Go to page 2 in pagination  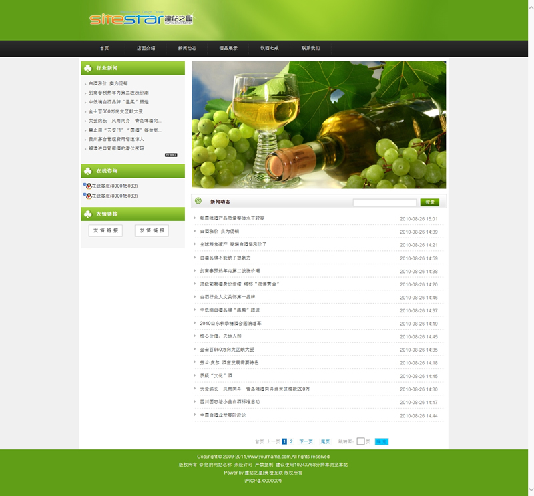(x=291, y=441)
